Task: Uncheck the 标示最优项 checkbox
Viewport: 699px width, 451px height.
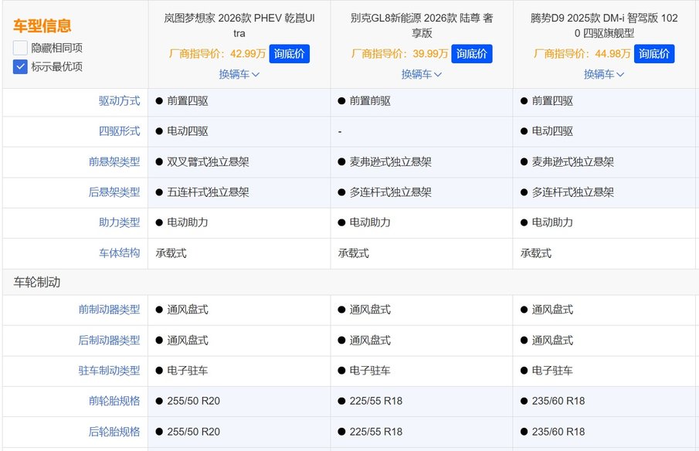Action: click(x=21, y=66)
